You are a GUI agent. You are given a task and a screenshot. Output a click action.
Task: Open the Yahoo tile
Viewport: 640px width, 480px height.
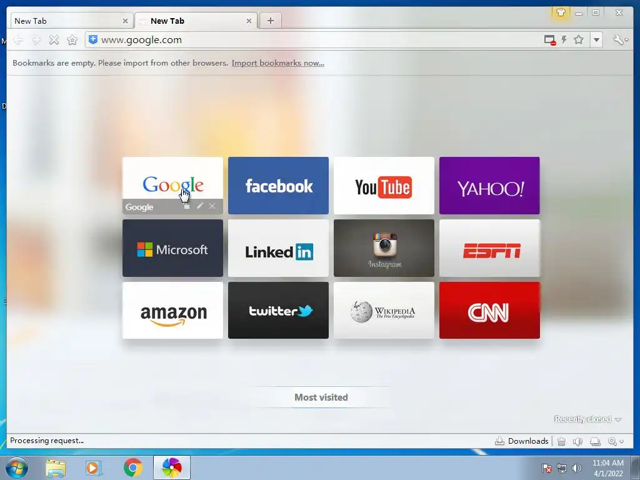489,185
